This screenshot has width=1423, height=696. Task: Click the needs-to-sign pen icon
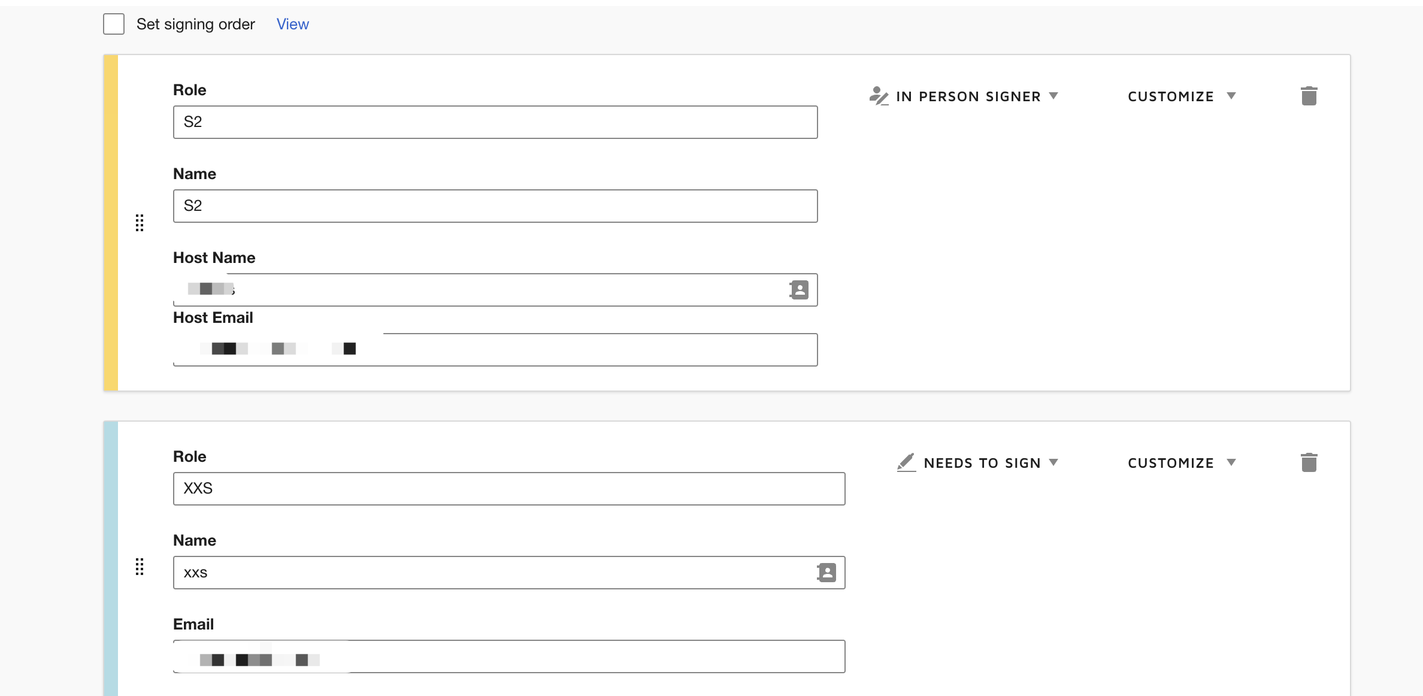click(906, 462)
